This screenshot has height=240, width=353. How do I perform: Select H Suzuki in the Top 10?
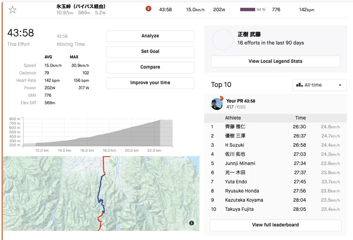pyautogui.click(x=234, y=145)
